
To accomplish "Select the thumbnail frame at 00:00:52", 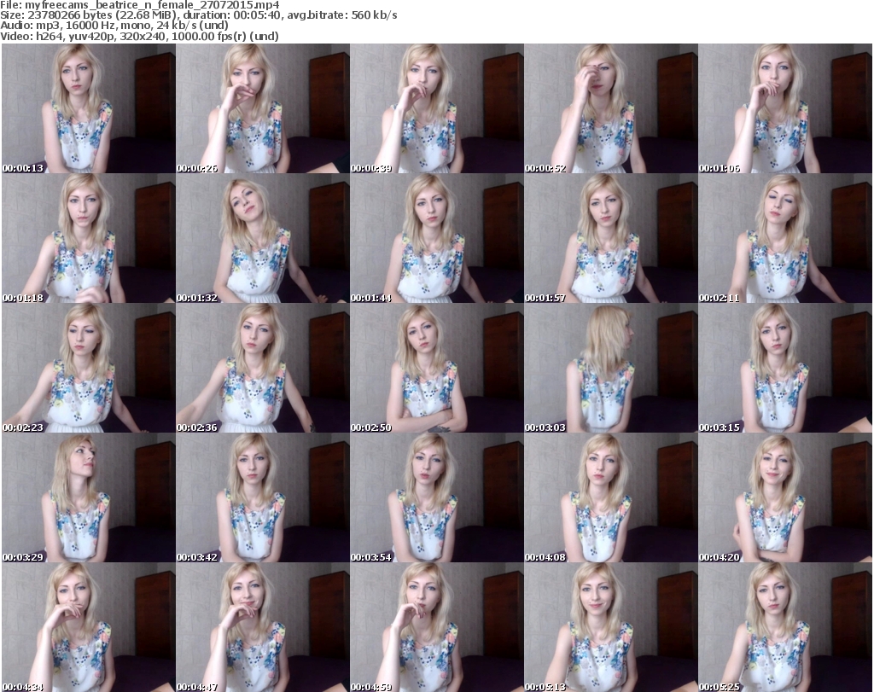I will click(611, 108).
